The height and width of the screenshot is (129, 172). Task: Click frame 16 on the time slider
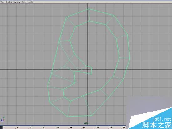click(x=97, y=127)
